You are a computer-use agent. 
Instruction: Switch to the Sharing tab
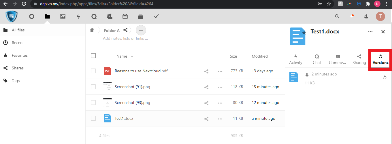pos(359,60)
